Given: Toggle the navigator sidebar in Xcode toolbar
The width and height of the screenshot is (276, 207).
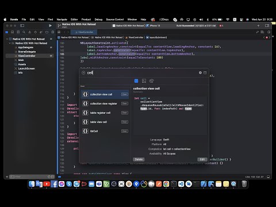Looking at the screenshot, I should pyautogui.click(x=22, y=25).
